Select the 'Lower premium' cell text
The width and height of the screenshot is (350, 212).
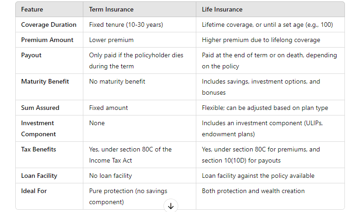click(111, 40)
